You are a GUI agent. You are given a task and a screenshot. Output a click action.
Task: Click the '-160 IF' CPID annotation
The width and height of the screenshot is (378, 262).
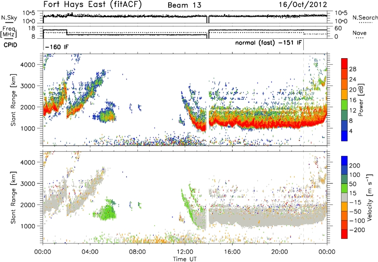coord(57,47)
